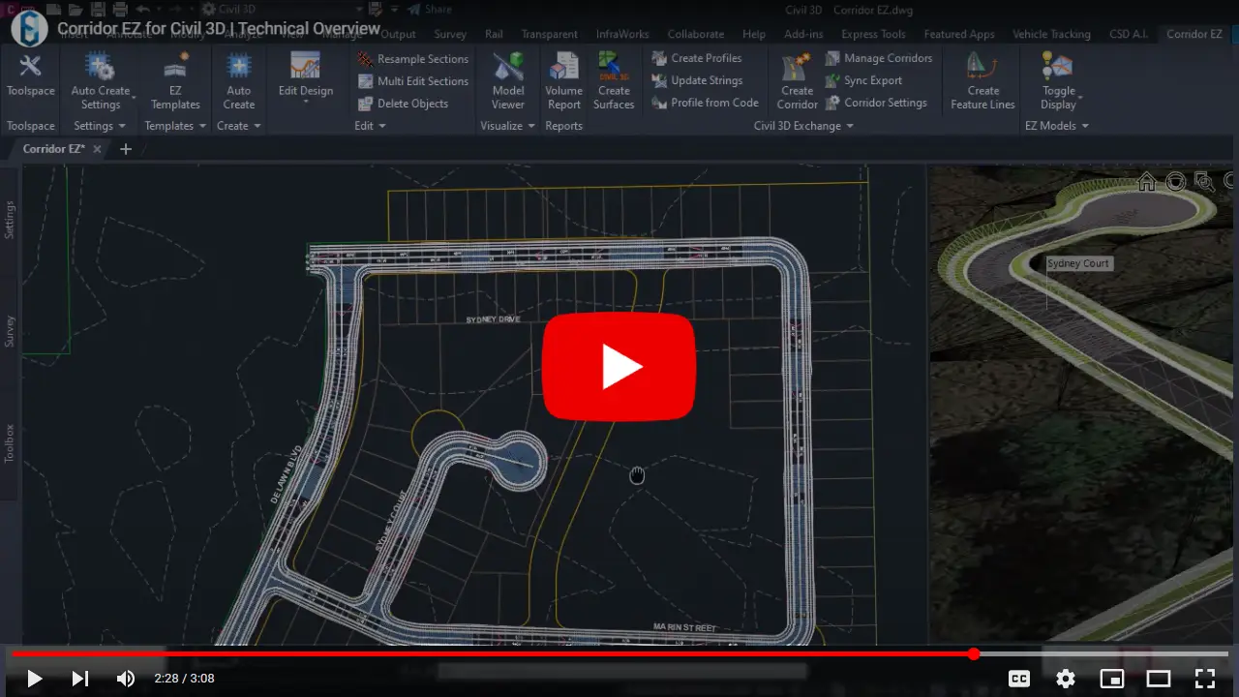Open EZ Templates
1239x697 pixels.
coord(175,81)
